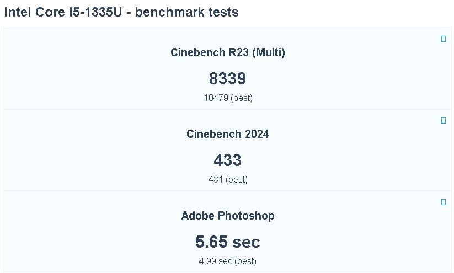This screenshot has height=273, width=454.
Task: Click the word "Adobe" in third title
Action: click(198, 216)
